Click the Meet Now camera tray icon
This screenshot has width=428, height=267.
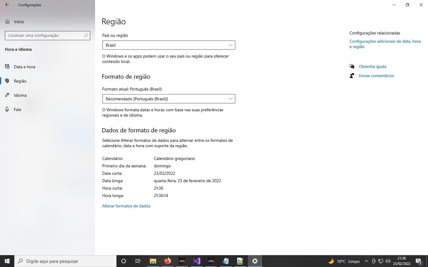[374, 261]
